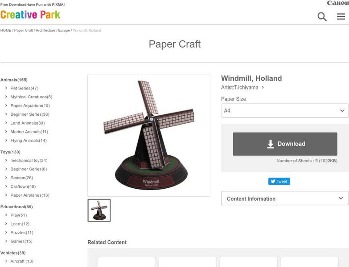Click the arrow next to Artist T.Ichiyama

[263, 87]
